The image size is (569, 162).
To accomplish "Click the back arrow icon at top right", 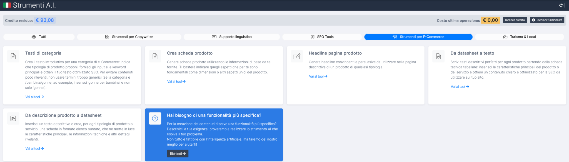I will click(x=561, y=5).
